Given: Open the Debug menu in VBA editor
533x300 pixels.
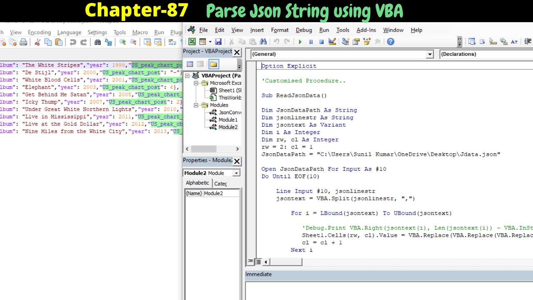Looking at the screenshot, I should [x=304, y=30].
